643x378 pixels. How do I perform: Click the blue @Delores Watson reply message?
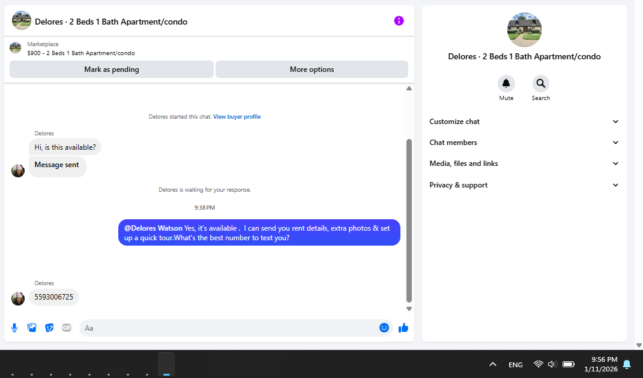tap(259, 232)
